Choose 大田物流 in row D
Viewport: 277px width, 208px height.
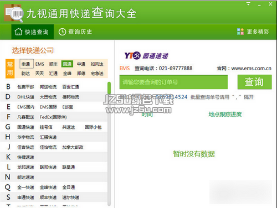tap(48, 97)
